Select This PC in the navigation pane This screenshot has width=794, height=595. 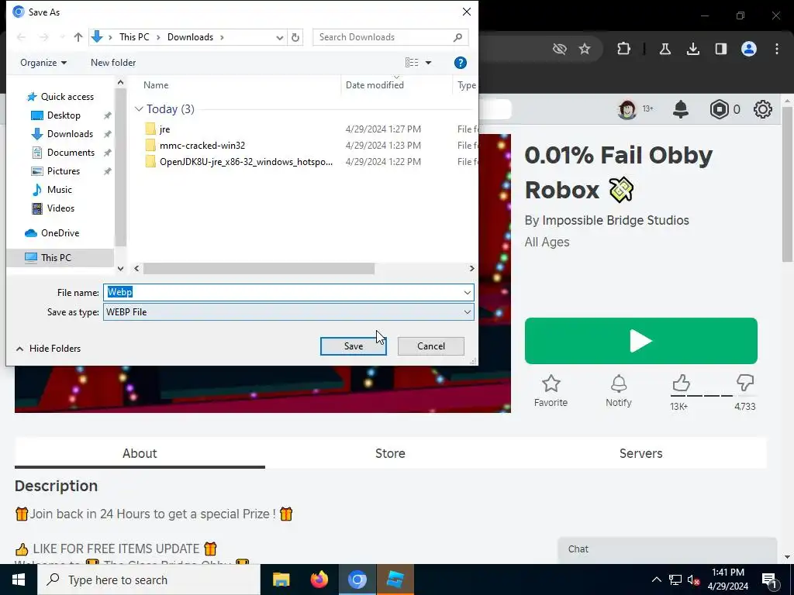[x=56, y=257]
